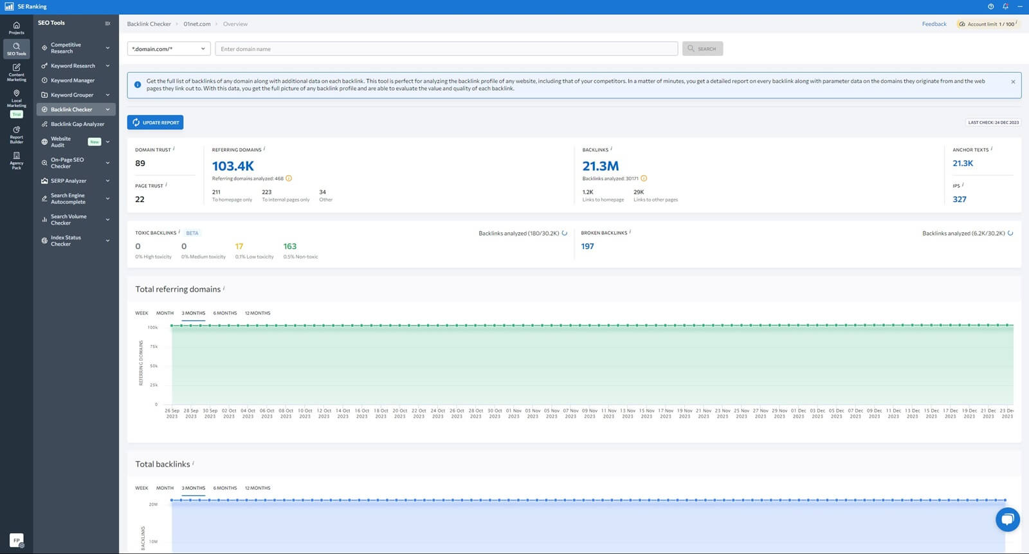
Task: Open the 21.3M backlinks value
Action: [601, 166]
